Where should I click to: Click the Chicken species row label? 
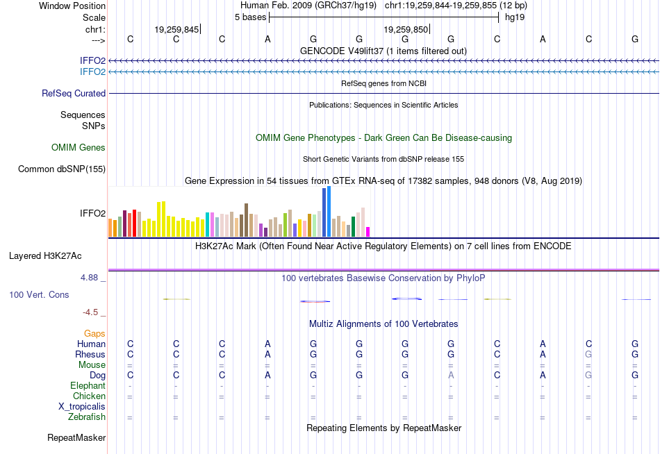click(89, 396)
